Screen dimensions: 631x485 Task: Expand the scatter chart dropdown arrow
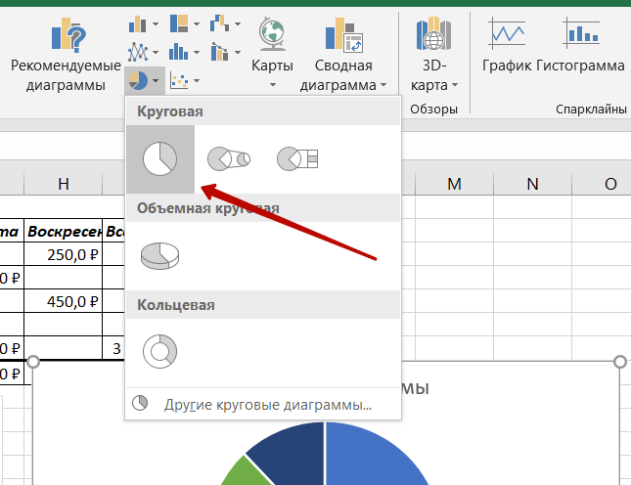[197, 81]
